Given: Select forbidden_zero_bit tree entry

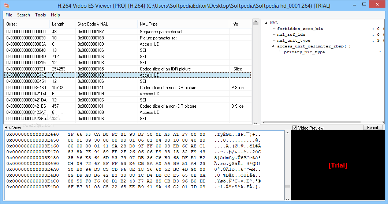Looking at the screenshot, I should point(300,28).
